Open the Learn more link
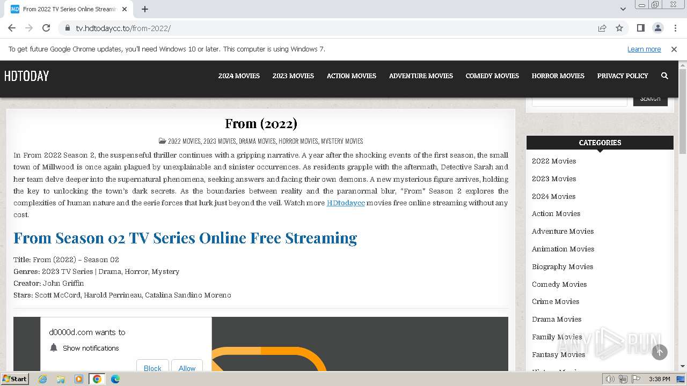Image resolution: width=687 pixels, height=386 pixels. coord(644,49)
